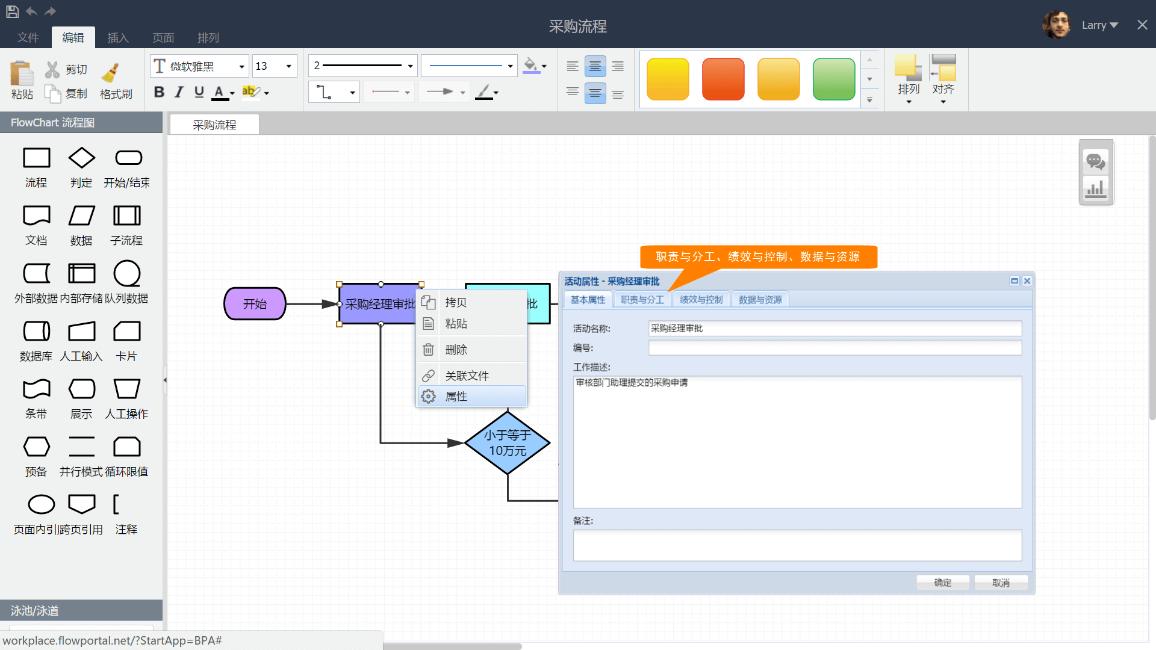
Task: Click the 取消 button in dialog
Action: tap(1001, 583)
